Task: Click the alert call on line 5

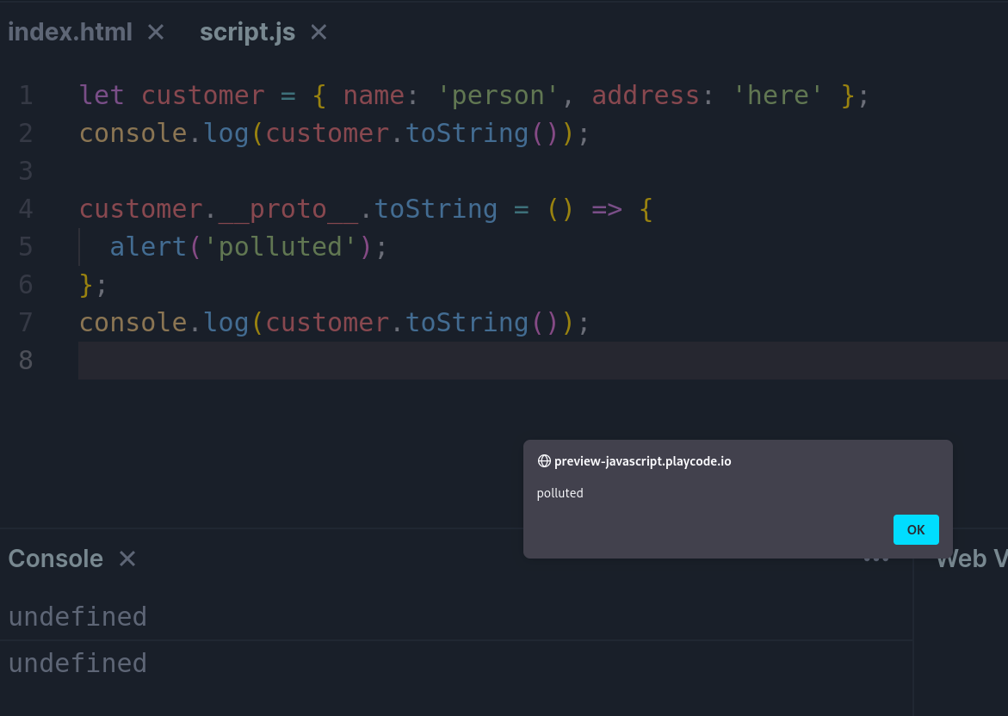Action: [148, 247]
